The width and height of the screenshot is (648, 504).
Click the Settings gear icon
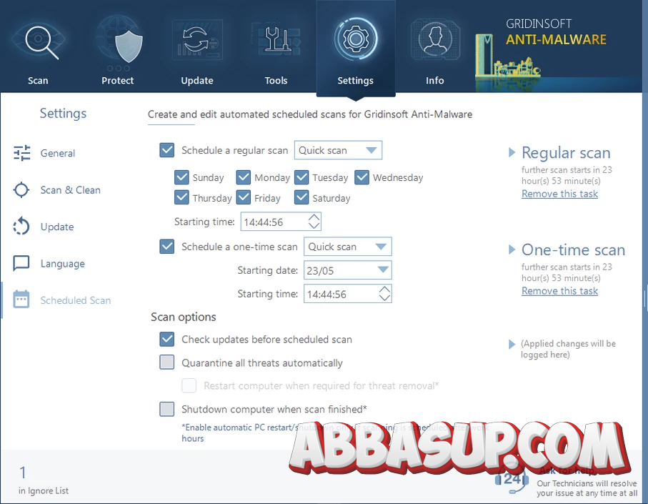click(x=355, y=39)
